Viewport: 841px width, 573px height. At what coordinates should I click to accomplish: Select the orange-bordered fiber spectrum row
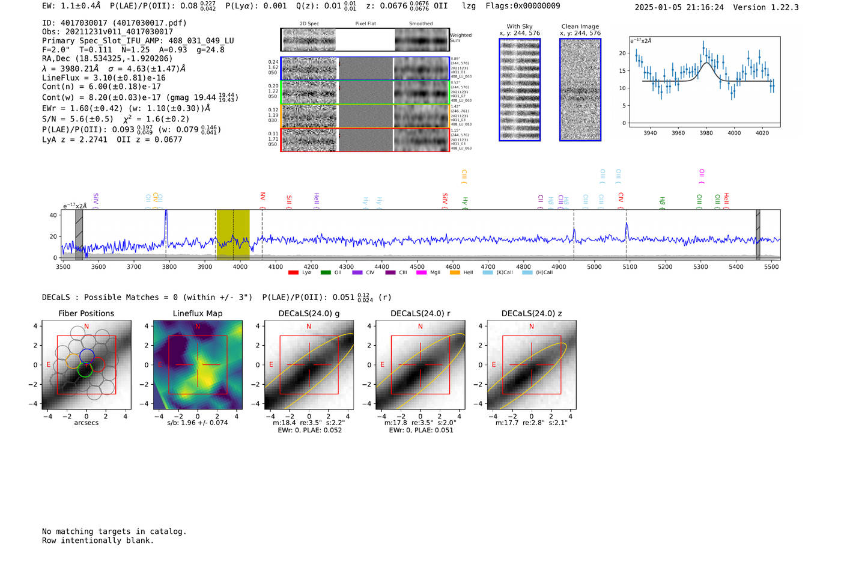(365, 116)
